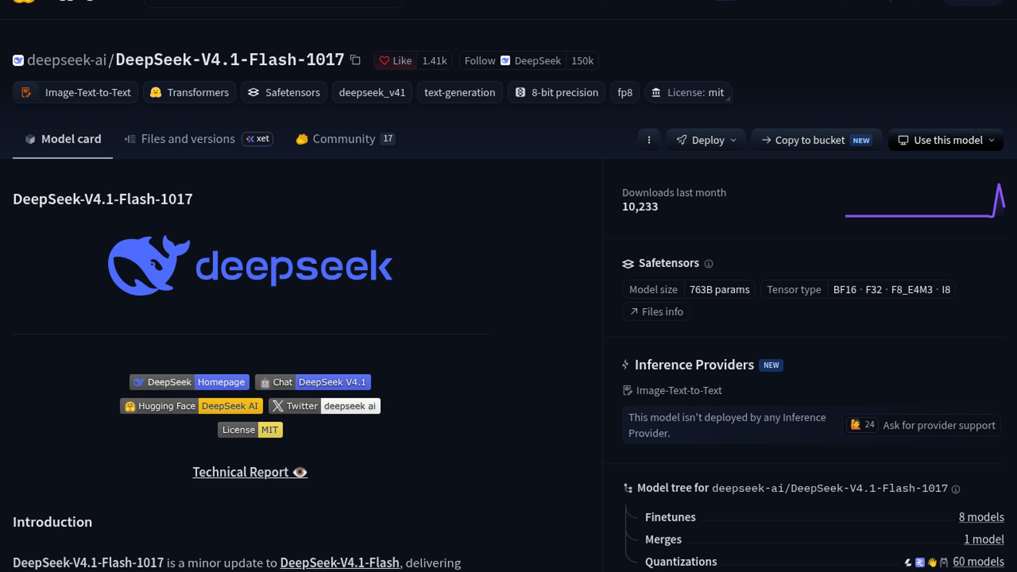Click Copy to bucket button

pyautogui.click(x=816, y=140)
